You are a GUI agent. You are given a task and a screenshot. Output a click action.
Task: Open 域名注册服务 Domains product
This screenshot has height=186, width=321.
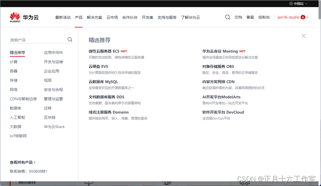point(108,112)
